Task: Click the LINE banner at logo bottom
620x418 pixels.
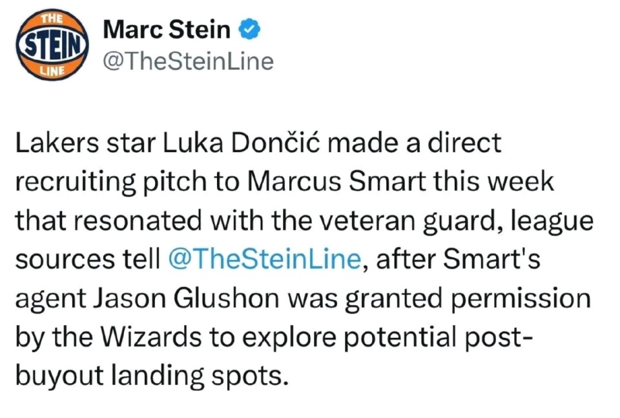Action: 53,71
